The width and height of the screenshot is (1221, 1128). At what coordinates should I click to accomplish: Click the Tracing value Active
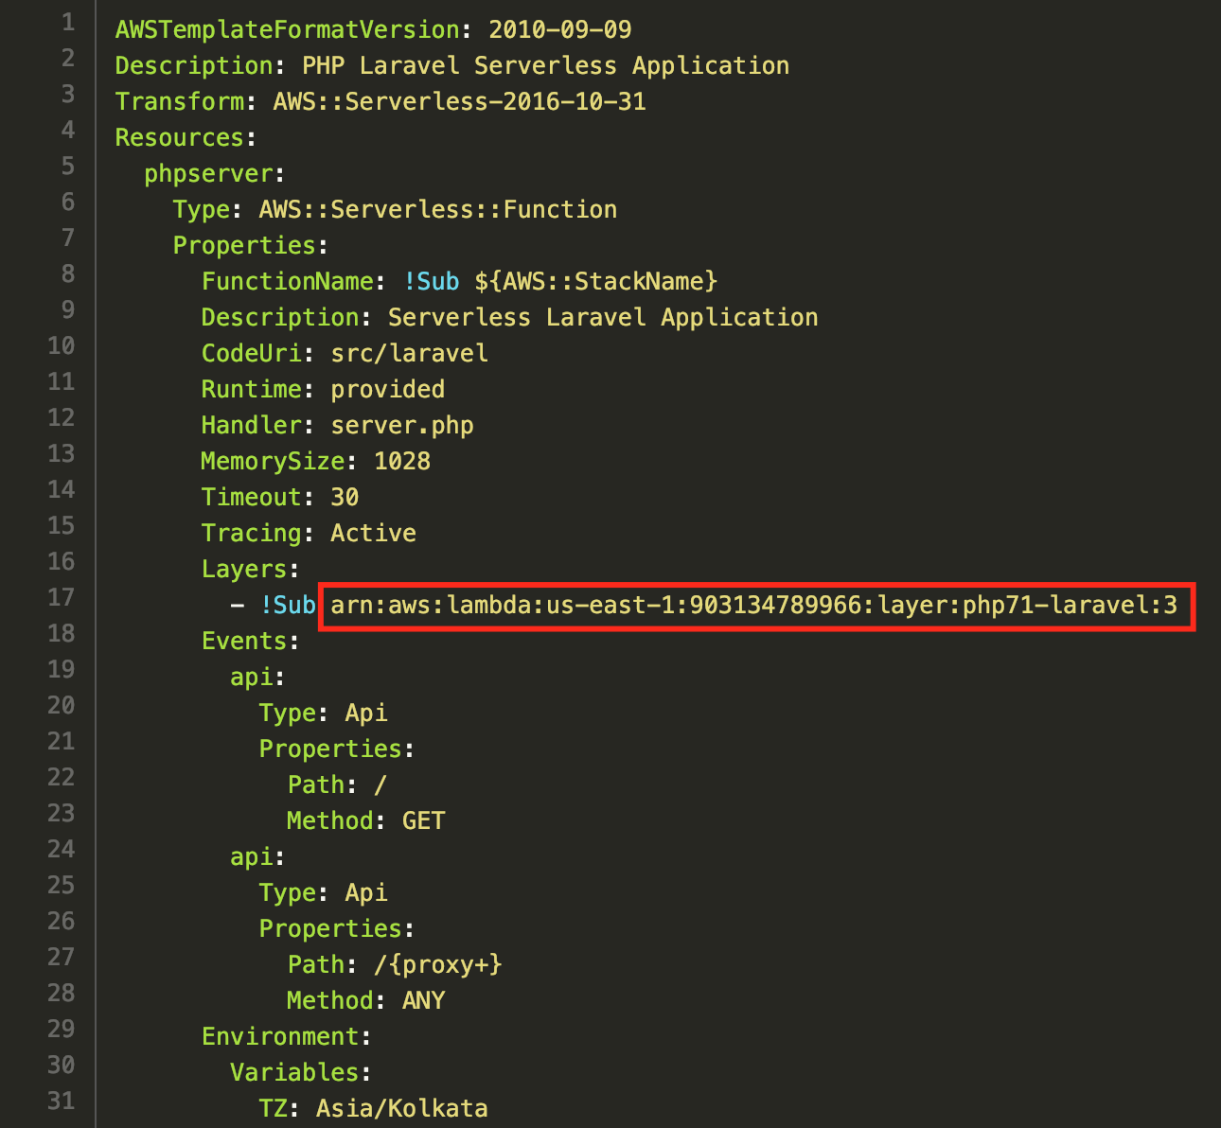pos(374,533)
